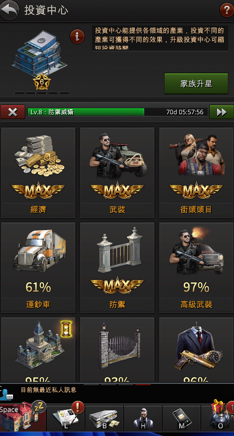
Task: Select the 運鈔車 truck tile
Action: pos(38,267)
